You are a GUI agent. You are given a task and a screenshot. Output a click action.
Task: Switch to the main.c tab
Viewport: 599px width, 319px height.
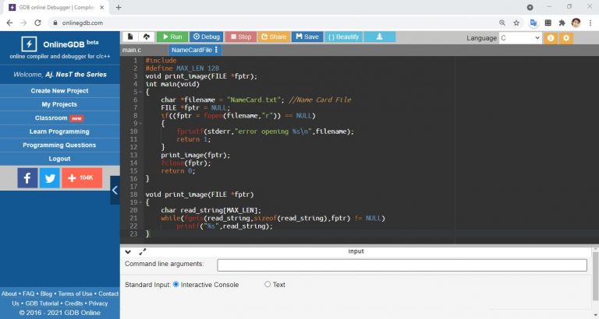131,50
